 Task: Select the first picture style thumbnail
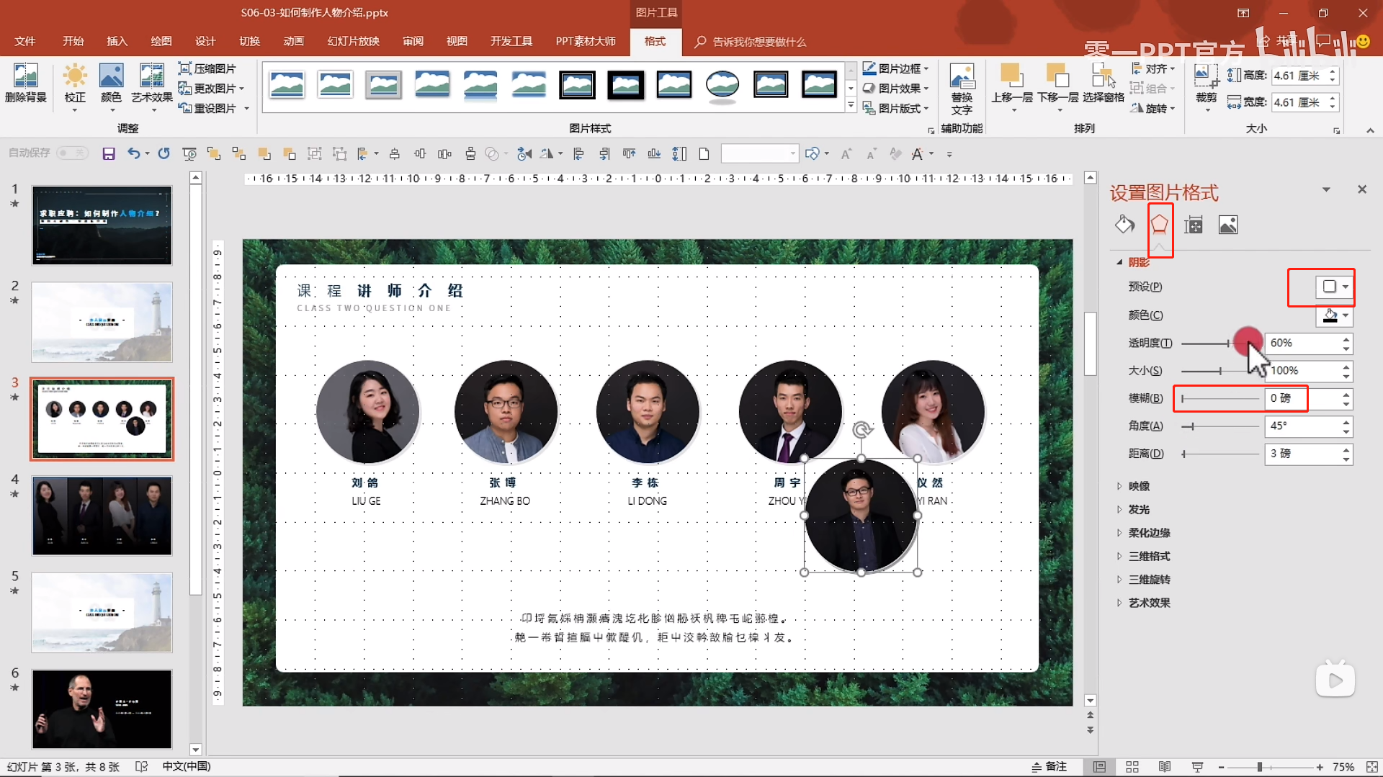(287, 84)
